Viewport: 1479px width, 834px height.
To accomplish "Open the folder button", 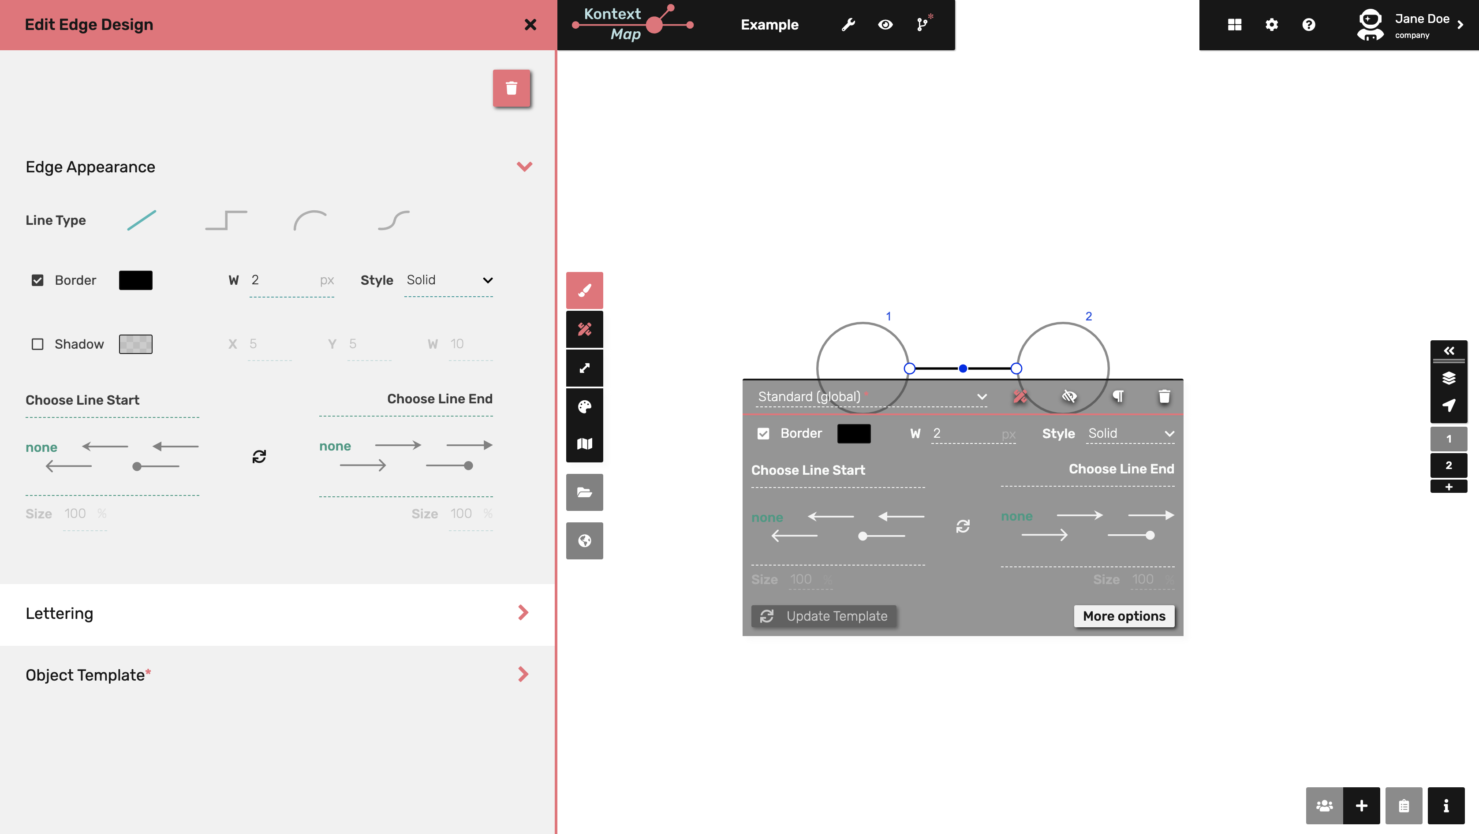I will tap(584, 492).
